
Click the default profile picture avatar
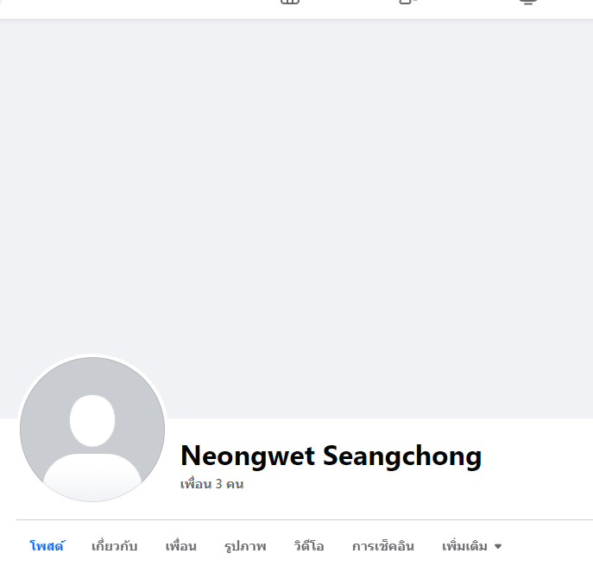(92, 429)
